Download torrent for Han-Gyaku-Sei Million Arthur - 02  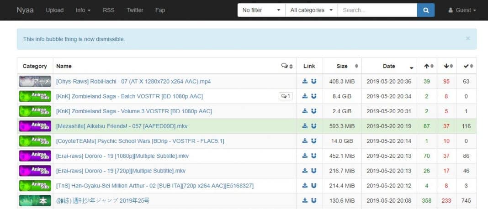pos(305,186)
